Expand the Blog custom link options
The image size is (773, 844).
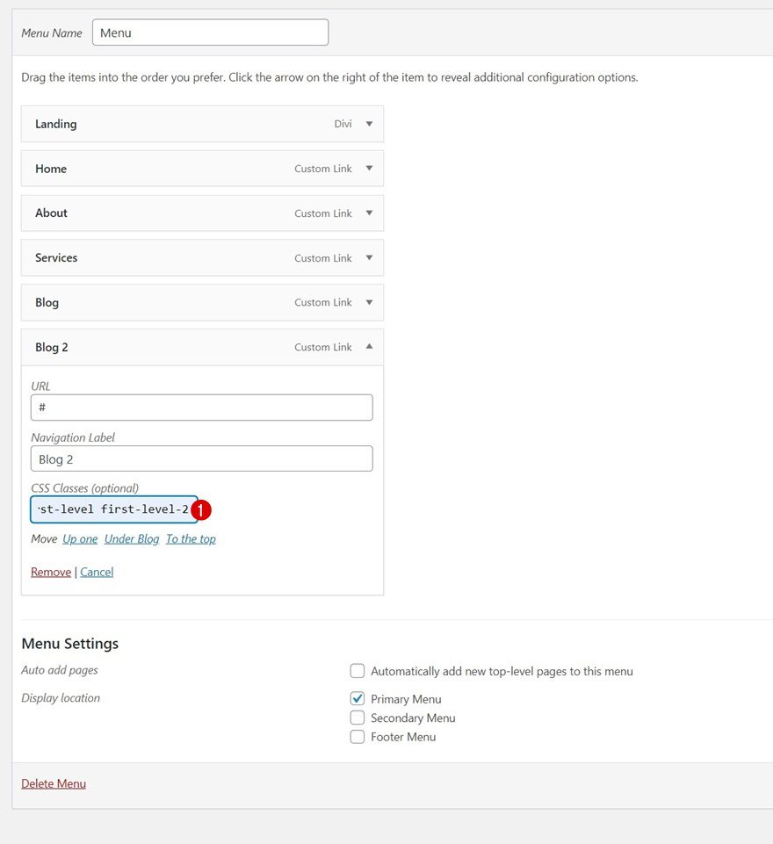coord(368,302)
